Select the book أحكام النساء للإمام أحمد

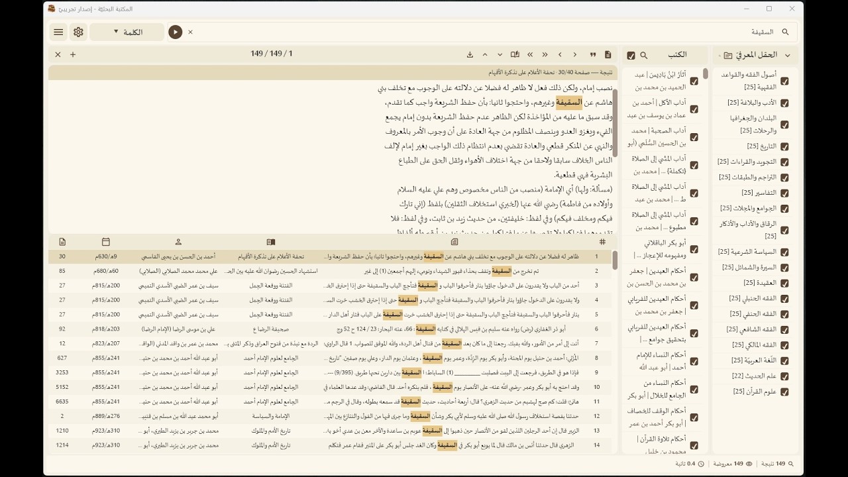(x=659, y=362)
